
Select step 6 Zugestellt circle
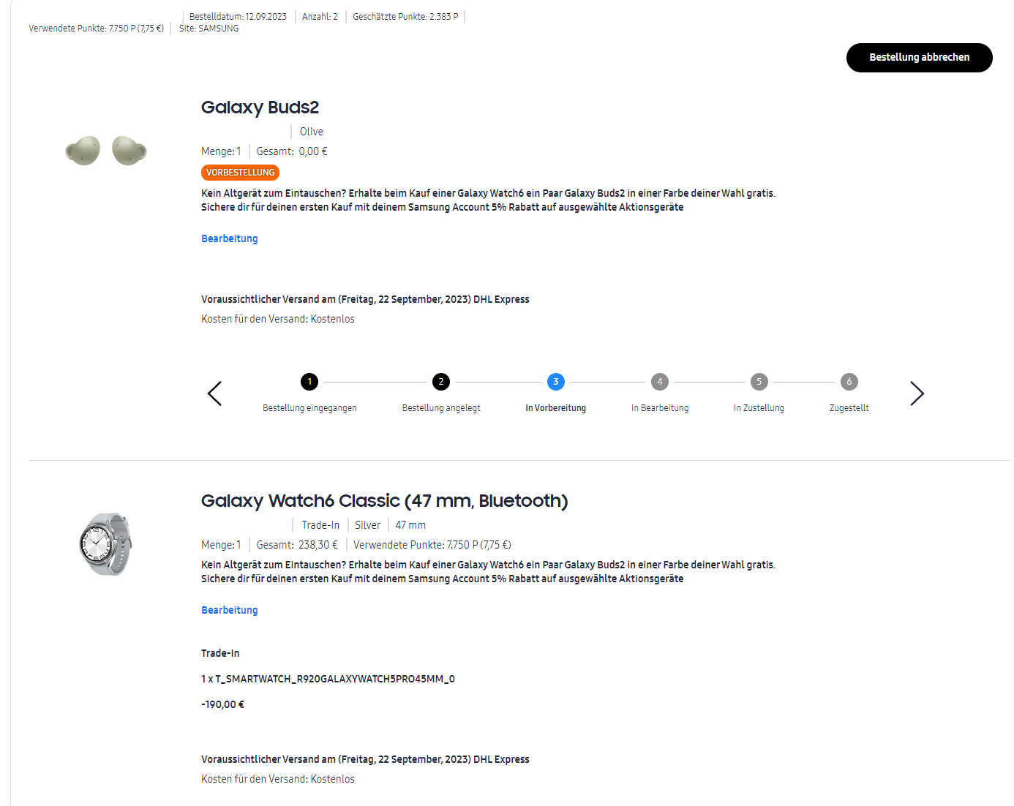click(849, 382)
